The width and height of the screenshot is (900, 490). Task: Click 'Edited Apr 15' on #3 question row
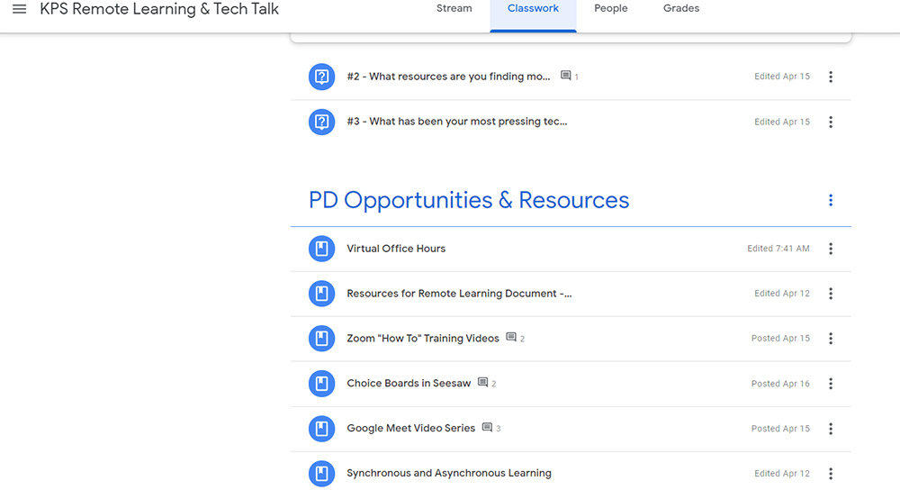pyautogui.click(x=782, y=122)
